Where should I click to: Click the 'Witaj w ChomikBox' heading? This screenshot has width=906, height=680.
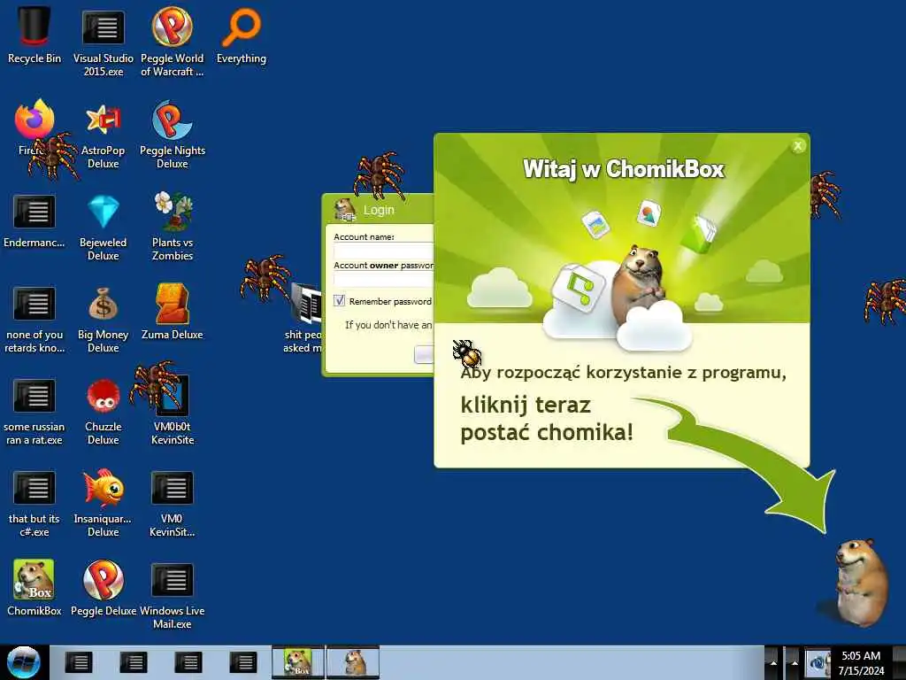623,169
